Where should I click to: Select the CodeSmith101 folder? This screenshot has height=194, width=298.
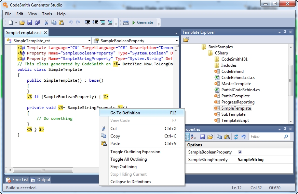[x=234, y=59]
